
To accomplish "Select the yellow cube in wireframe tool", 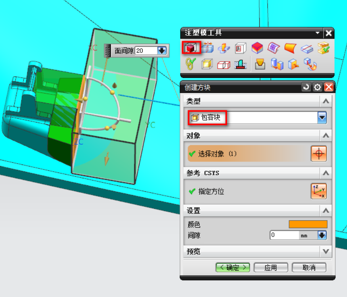I will pyautogui.click(x=207, y=64).
